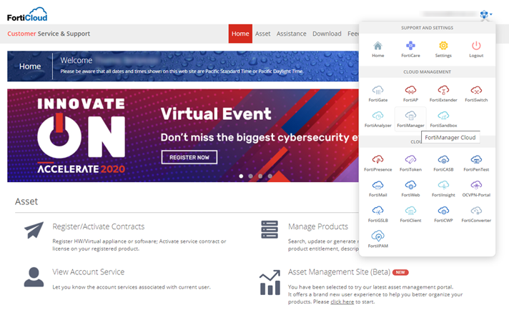Open FortiSandbox cloud icon
This screenshot has height=310, width=509.
pyautogui.click(x=443, y=116)
